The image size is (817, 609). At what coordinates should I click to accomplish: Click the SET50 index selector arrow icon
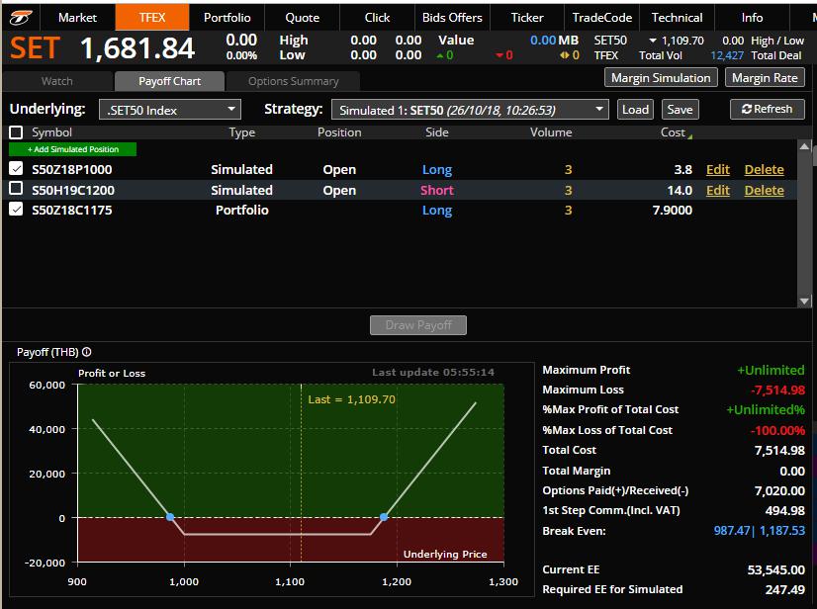pos(653,41)
